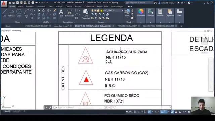Activate the Rotate tool
215x121 pixels.
43,10
